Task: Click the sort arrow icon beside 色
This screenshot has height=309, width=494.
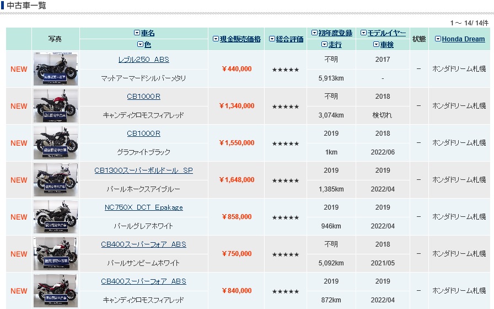Action: pos(140,45)
